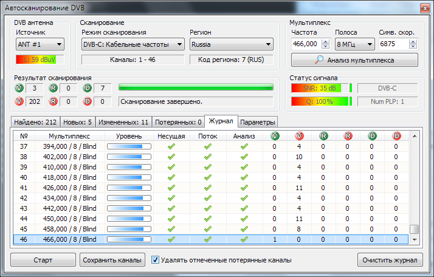Switch to the 'Найдено: 212' tab
The image size is (434, 277).
pos(36,122)
